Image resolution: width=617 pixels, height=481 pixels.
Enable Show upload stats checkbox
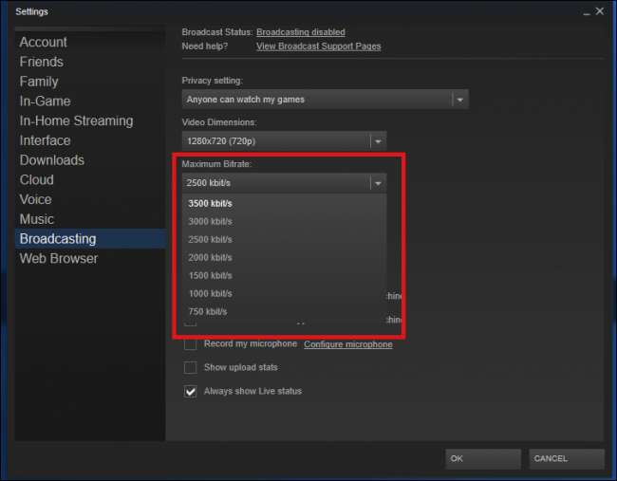[191, 368]
